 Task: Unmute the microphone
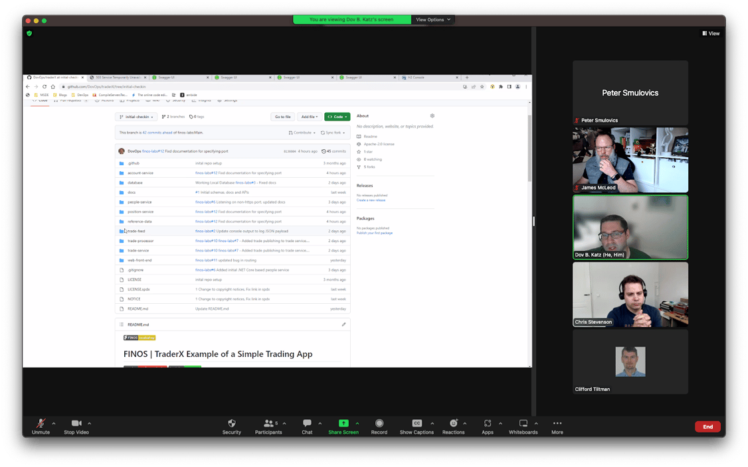[x=41, y=424]
